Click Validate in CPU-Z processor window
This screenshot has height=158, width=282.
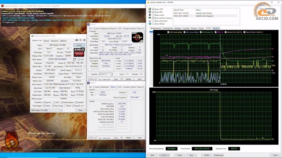click(x=128, y=79)
